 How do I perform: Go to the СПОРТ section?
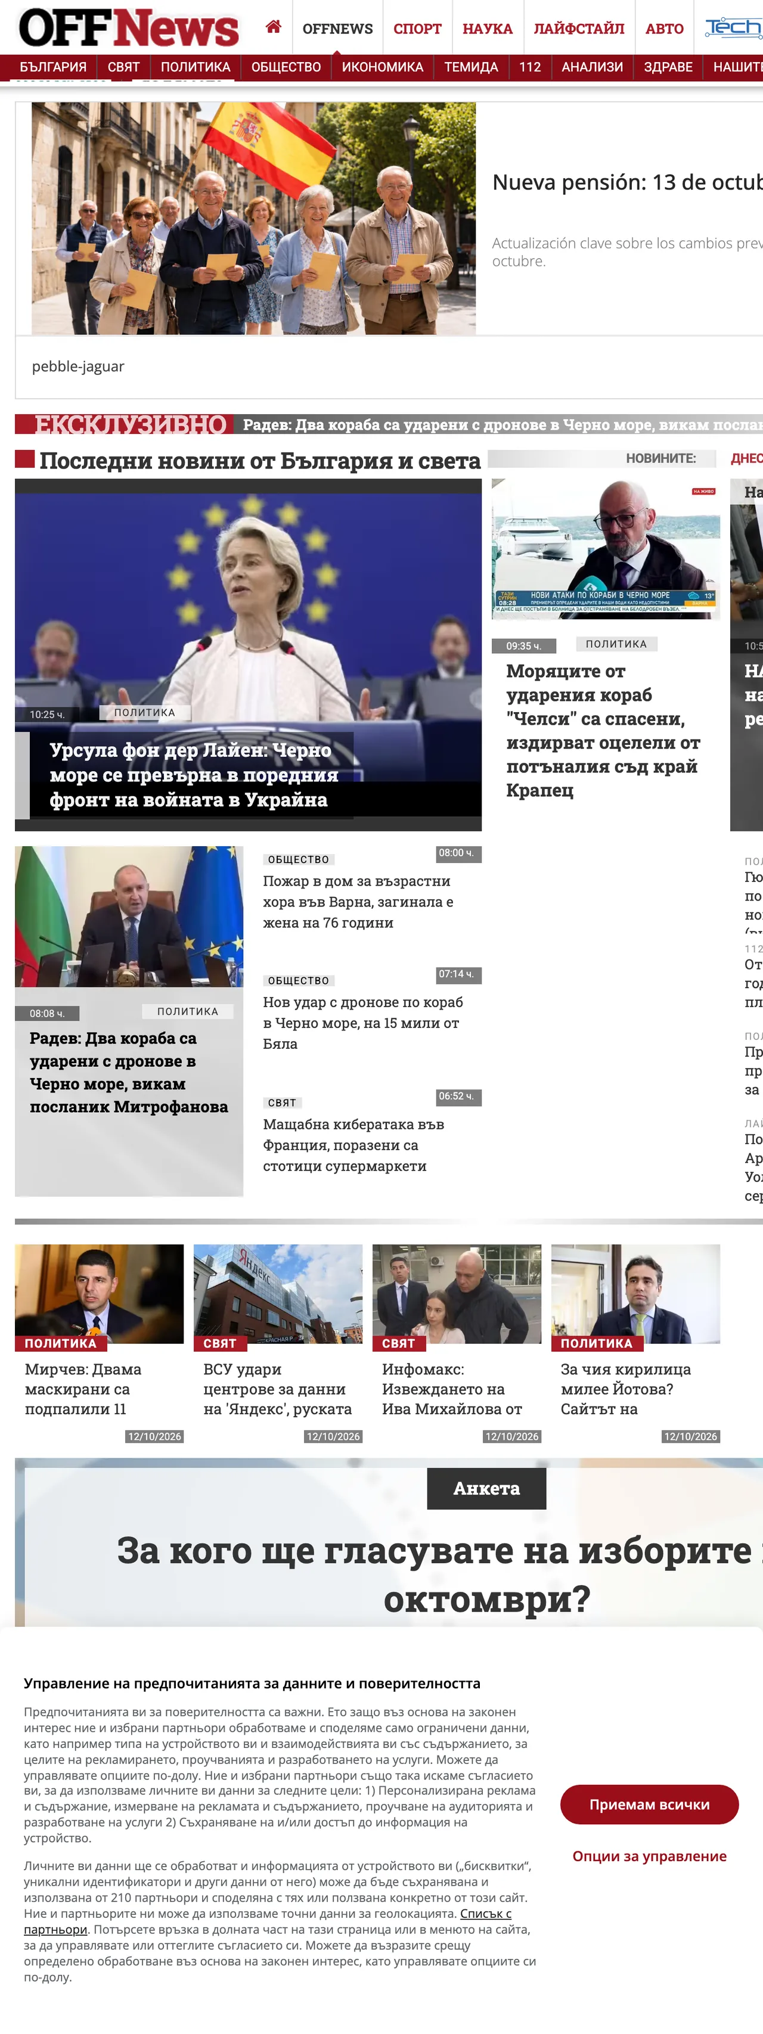point(417,29)
